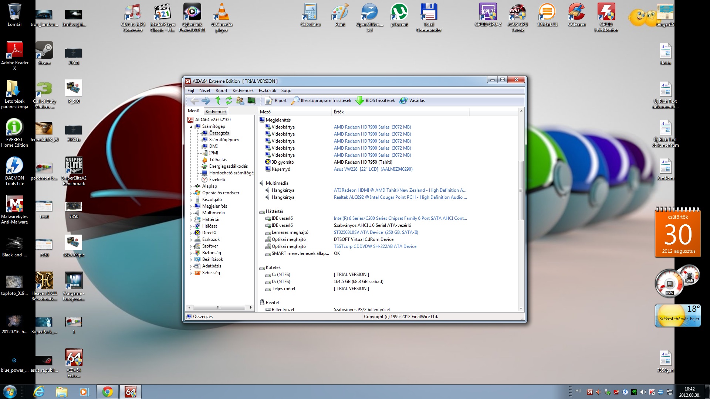Click the monitor diagnostics toolbar icon
The height and width of the screenshot is (399, 710).
click(251, 100)
